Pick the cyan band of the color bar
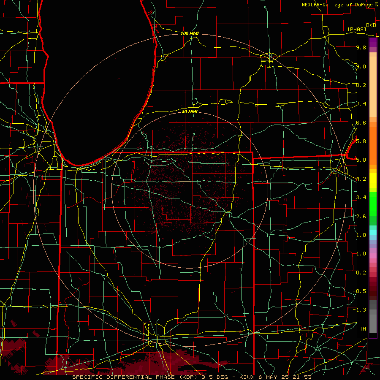Image resolution: width=380 pixels, height=380 pixels. point(373,232)
